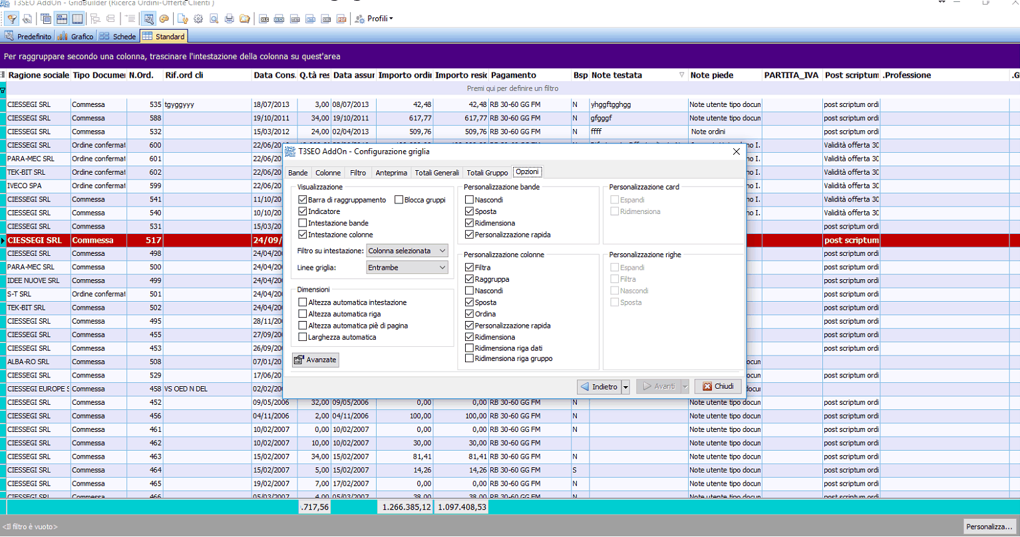Screen dimensions: 1020x537
Task: Enable Blocca gruppi checkbox
Action: pyautogui.click(x=399, y=200)
